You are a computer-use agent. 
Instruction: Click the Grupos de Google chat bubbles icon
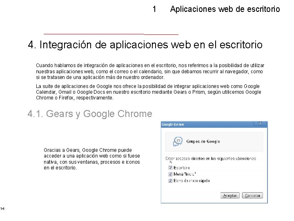coord(178,141)
